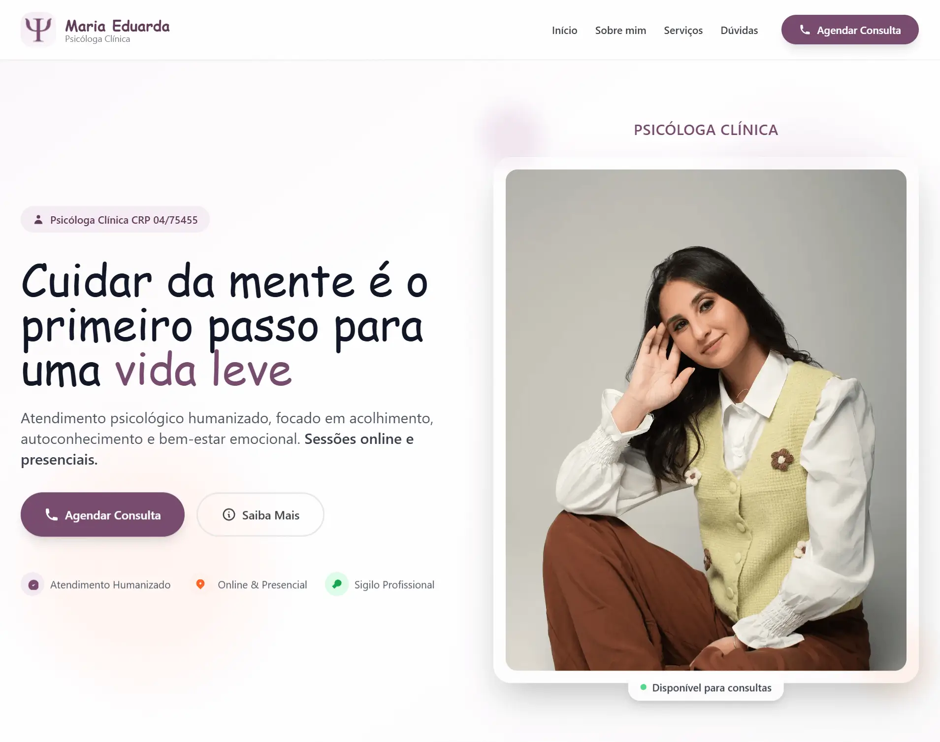Click the Saiba Mais button

click(x=260, y=514)
